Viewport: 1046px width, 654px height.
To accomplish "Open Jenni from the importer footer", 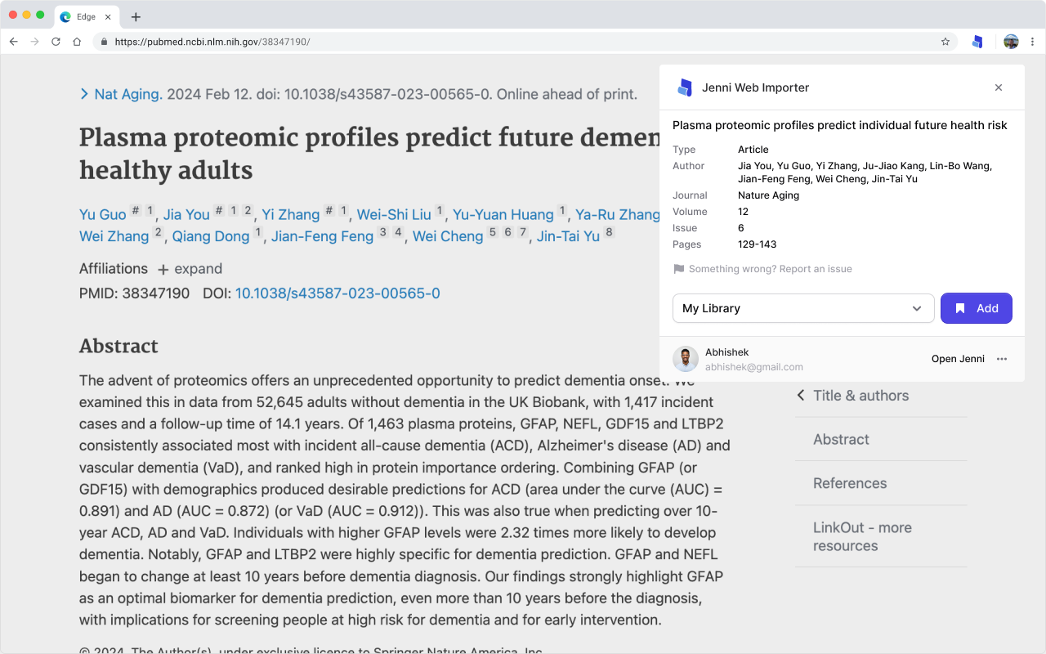I will coord(958,359).
